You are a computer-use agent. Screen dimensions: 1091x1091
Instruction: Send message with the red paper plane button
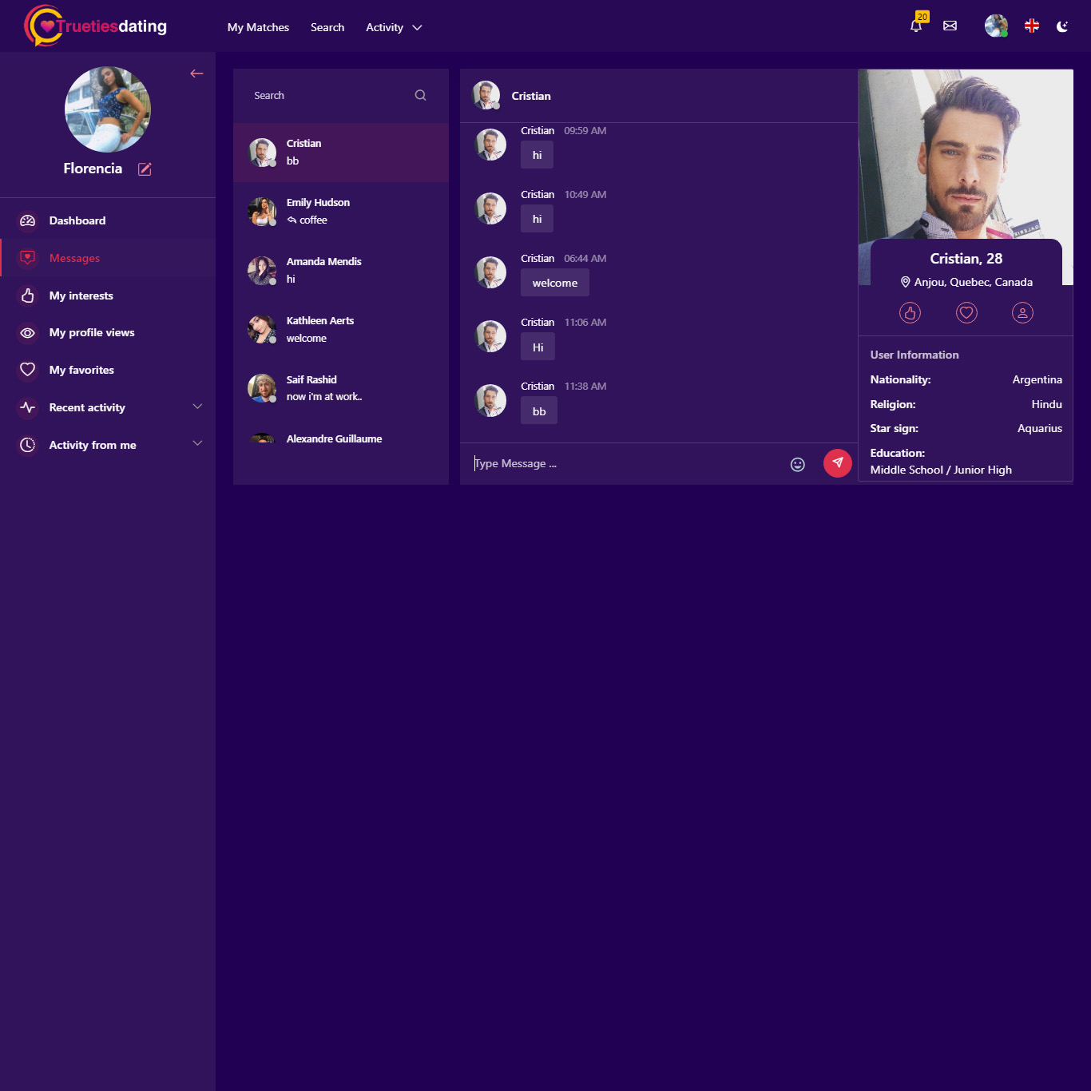coord(837,463)
